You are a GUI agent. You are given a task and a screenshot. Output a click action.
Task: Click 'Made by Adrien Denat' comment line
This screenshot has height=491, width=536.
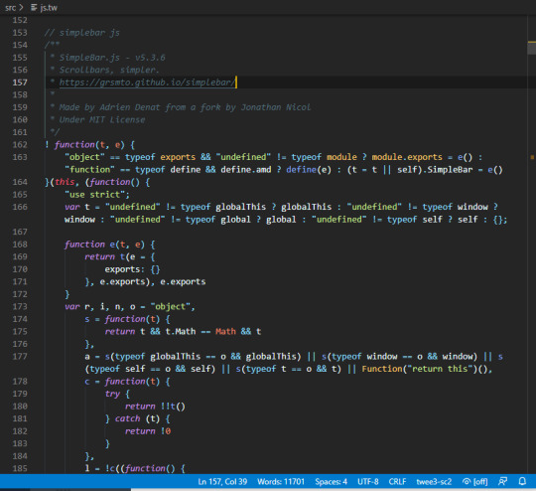185,107
